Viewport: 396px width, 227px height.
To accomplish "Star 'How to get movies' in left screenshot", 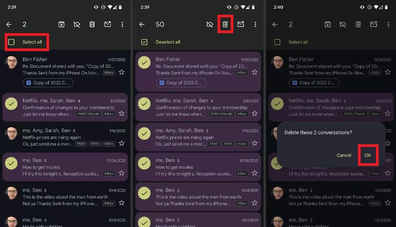I will pos(121,173).
